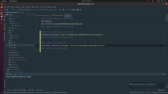
Task: Click the Git push green arrow icon
Action: pyautogui.click(x=54, y=10)
